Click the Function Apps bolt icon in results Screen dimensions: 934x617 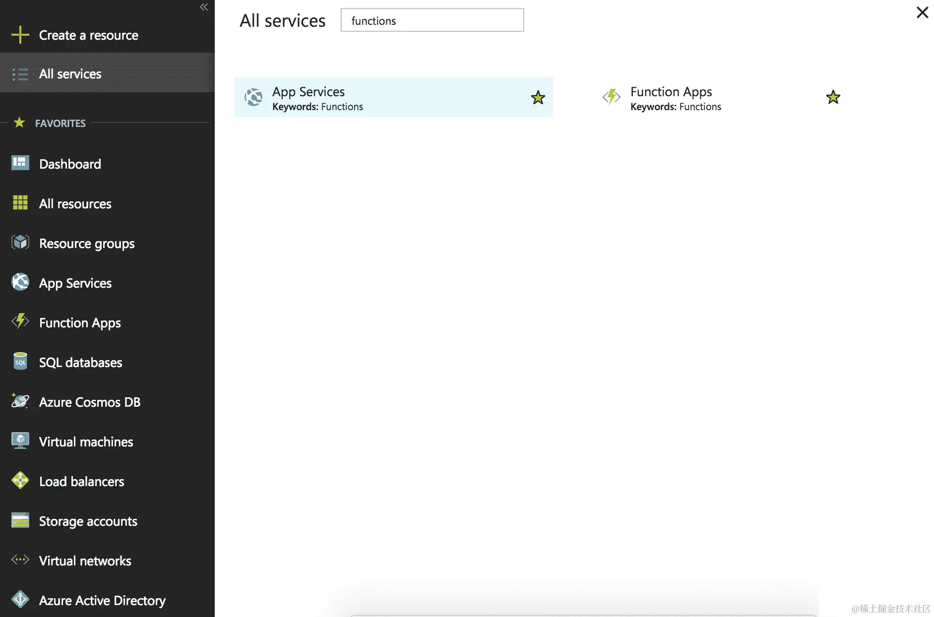coord(612,97)
